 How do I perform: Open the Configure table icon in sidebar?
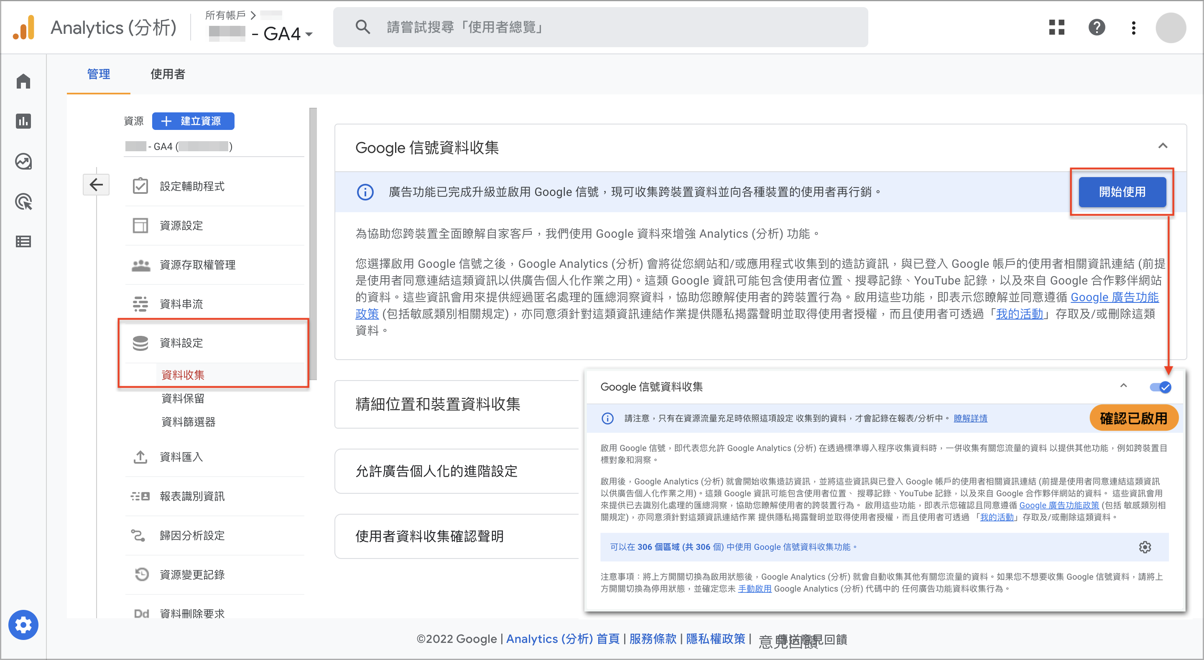click(23, 241)
